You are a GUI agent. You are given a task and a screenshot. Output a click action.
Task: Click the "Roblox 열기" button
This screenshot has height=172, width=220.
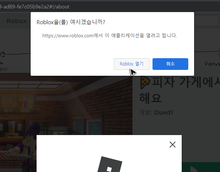coord(132,64)
